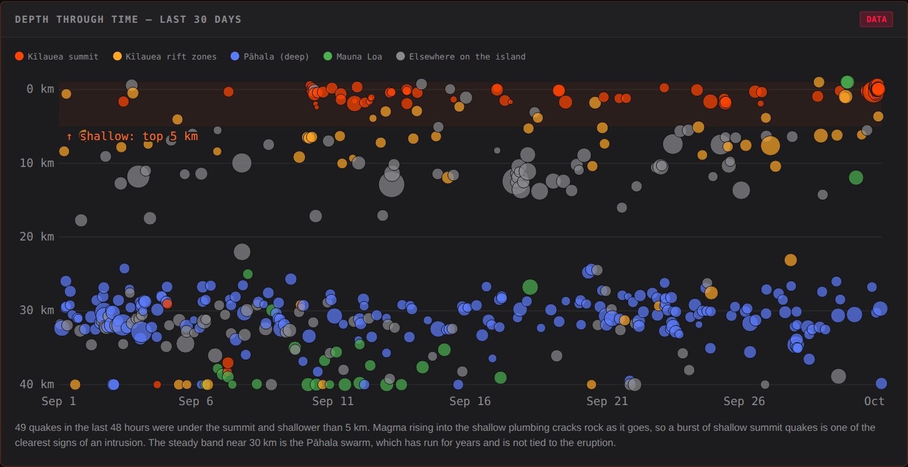Click the '49 quakes in the last 48 hours' caption
908x467 pixels.
(x=445, y=435)
